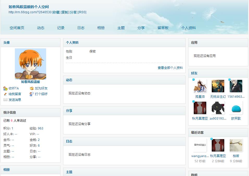249x176 pixels.
Task: Click the 积分 value 1
Action: click(13, 128)
